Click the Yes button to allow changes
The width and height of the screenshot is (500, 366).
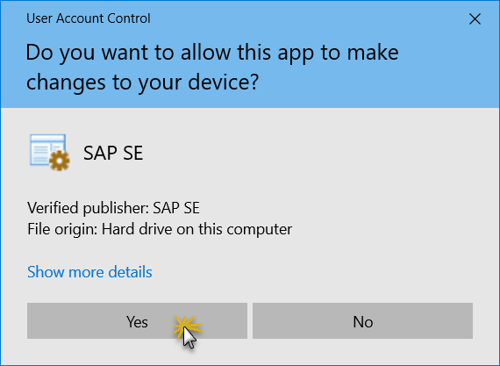click(x=137, y=320)
